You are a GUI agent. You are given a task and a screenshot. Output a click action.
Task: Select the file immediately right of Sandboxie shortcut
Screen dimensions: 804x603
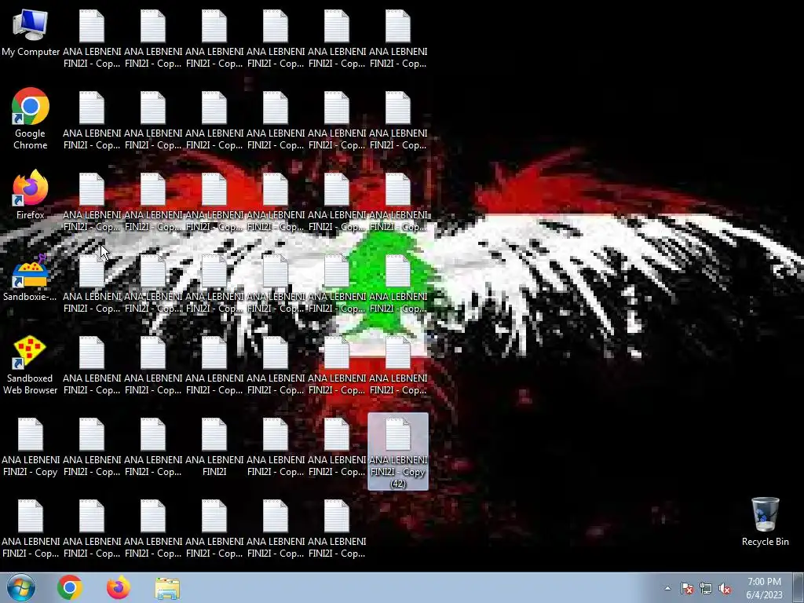(x=92, y=283)
